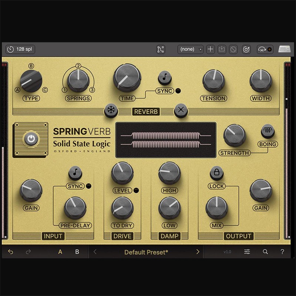
Task: Switch to A comparison state
Action: [60, 252]
